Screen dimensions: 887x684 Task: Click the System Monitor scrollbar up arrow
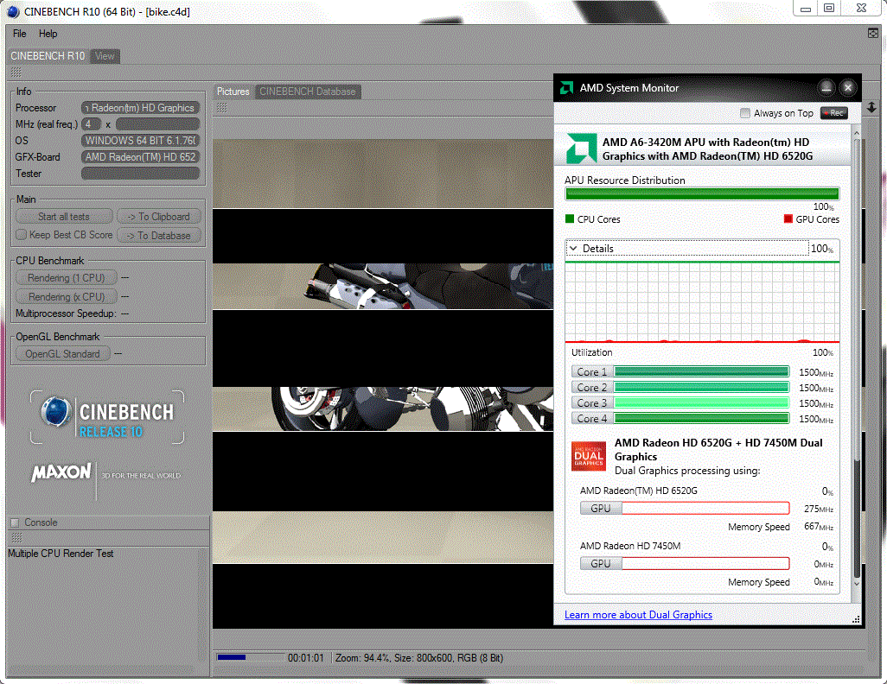pos(857,133)
